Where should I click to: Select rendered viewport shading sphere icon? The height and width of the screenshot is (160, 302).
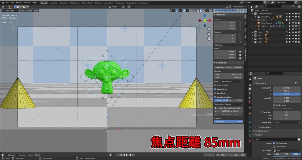204,11
